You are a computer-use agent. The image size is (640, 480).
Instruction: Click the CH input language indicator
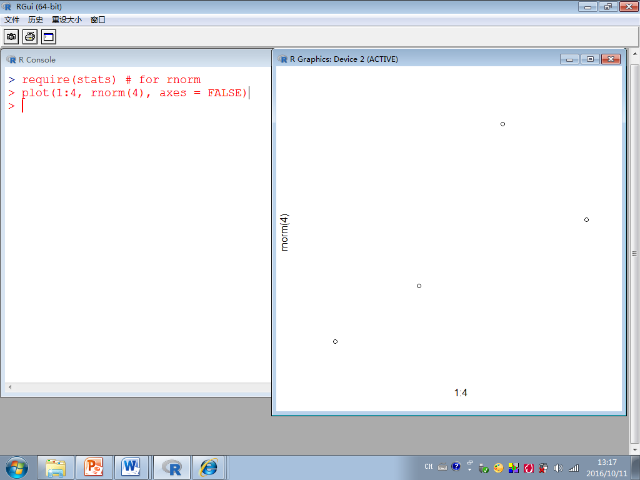coord(428,466)
